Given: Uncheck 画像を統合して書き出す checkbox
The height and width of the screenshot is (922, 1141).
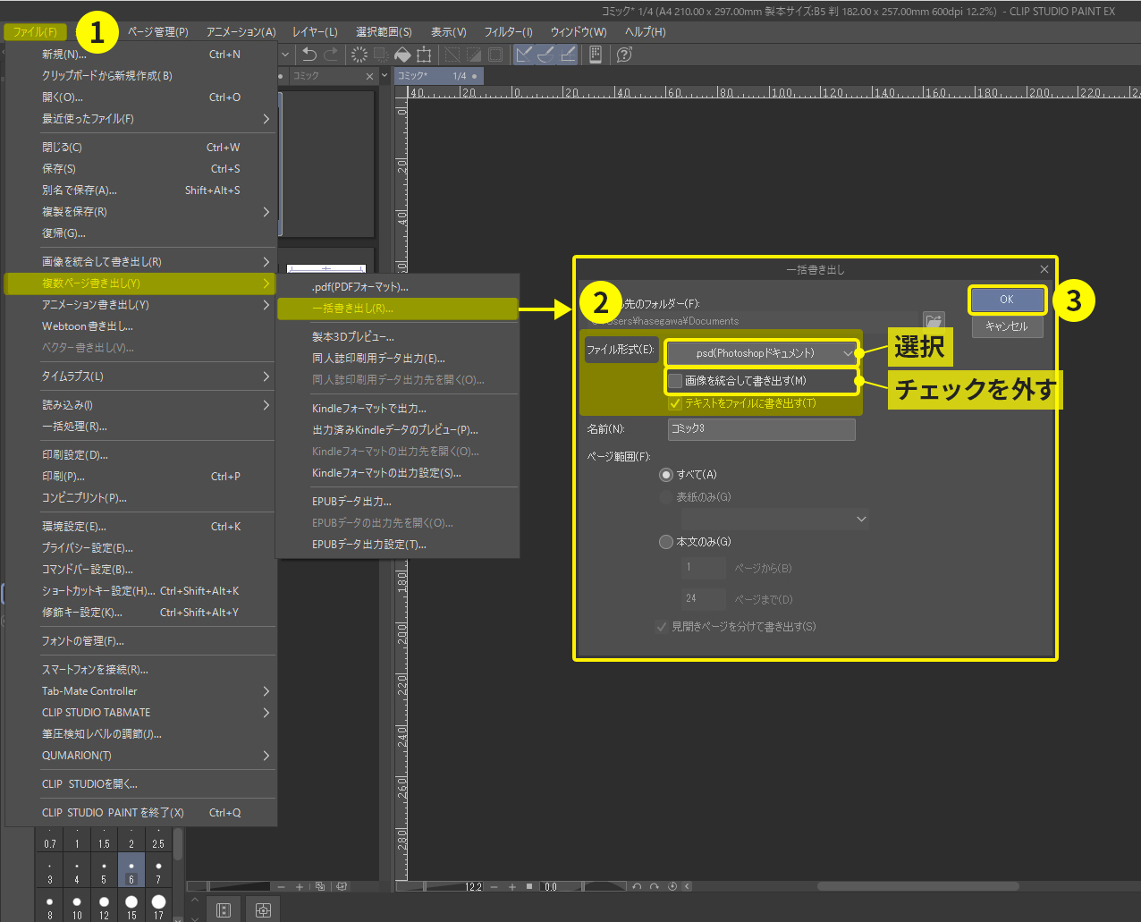Looking at the screenshot, I should point(676,381).
